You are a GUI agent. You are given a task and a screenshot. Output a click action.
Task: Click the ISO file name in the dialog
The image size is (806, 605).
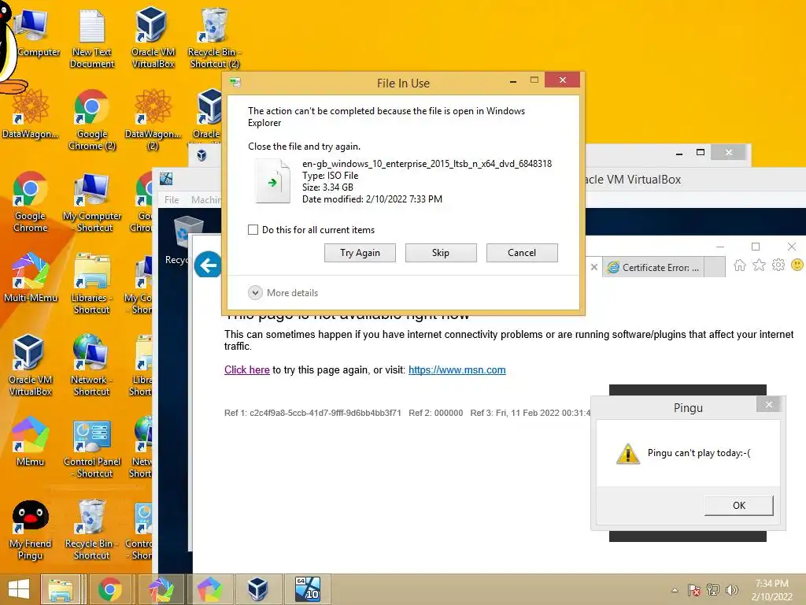[x=427, y=164]
